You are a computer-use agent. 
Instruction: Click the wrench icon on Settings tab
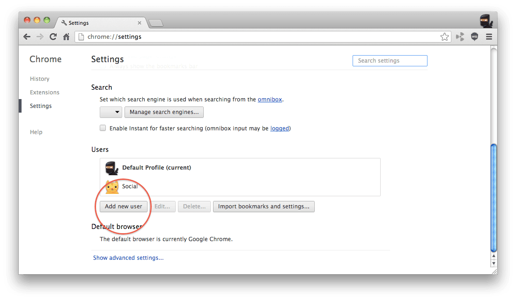tap(64, 23)
